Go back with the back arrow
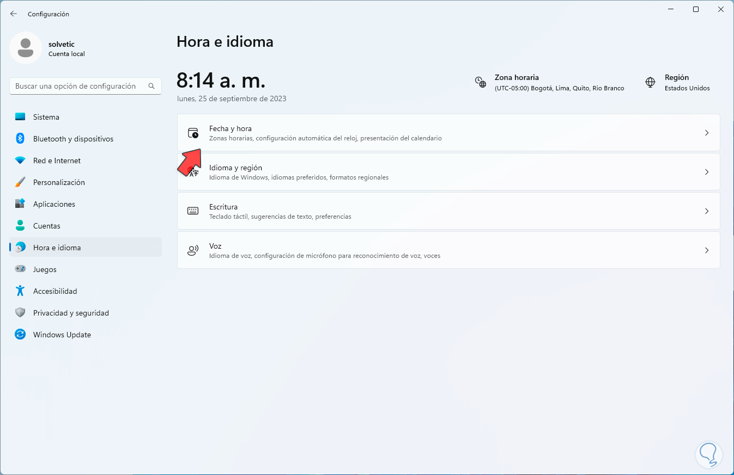Screen dimensions: 734x475 [x=14, y=14]
